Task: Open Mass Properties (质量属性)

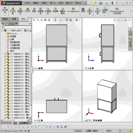Action: (x=40, y=11)
